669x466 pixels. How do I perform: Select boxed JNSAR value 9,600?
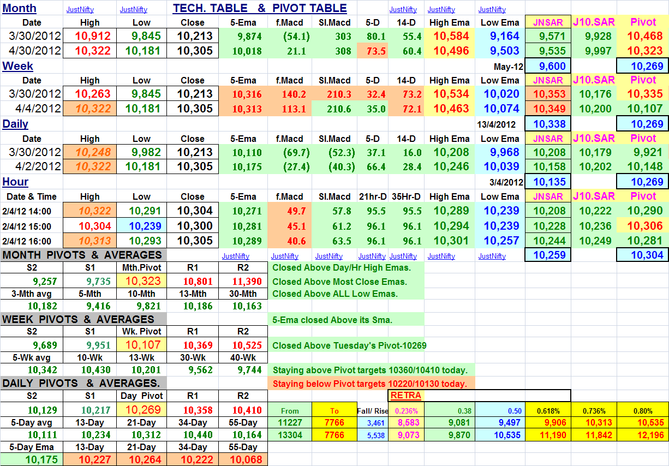[x=548, y=66]
